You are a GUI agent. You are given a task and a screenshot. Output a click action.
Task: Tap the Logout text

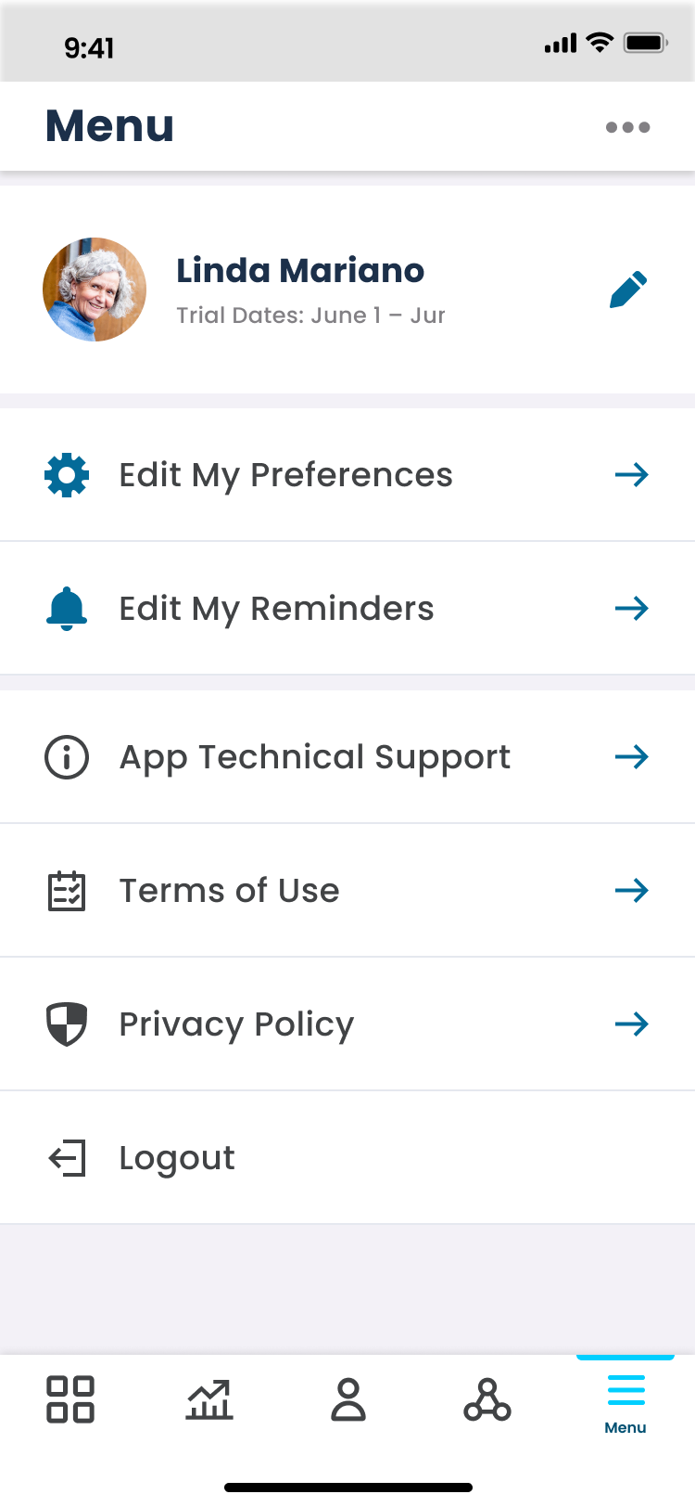click(177, 1159)
